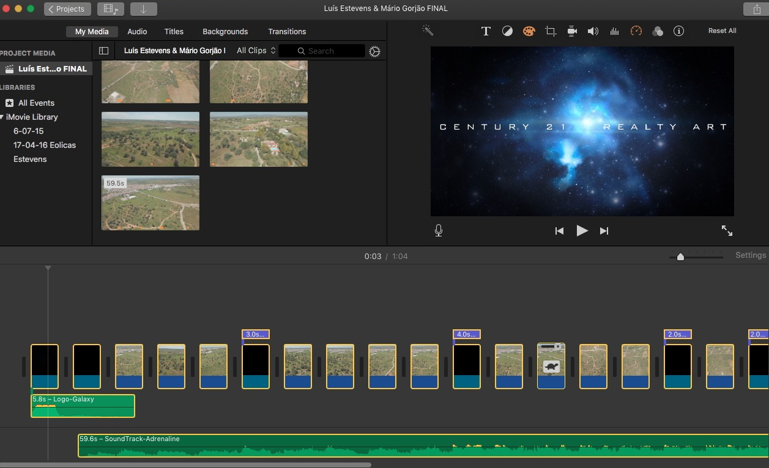Skip to the next clip
Viewport: 769px width, 468px height.
[604, 231]
